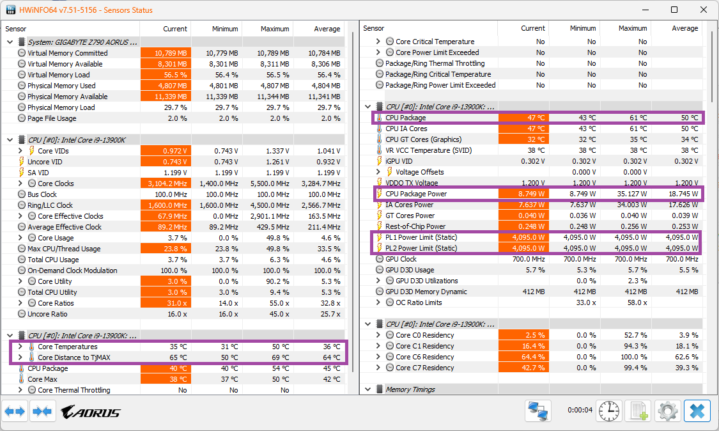Click right panel Average column header

click(x=677, y=28)
